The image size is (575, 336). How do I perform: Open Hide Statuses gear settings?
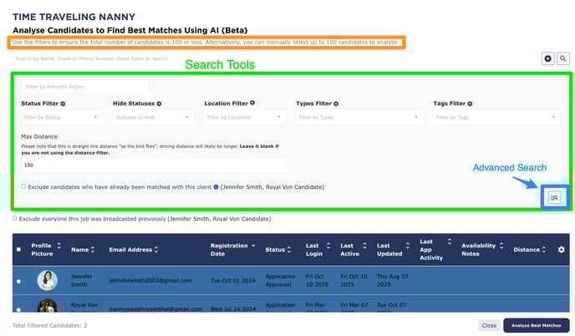(159, 103)
